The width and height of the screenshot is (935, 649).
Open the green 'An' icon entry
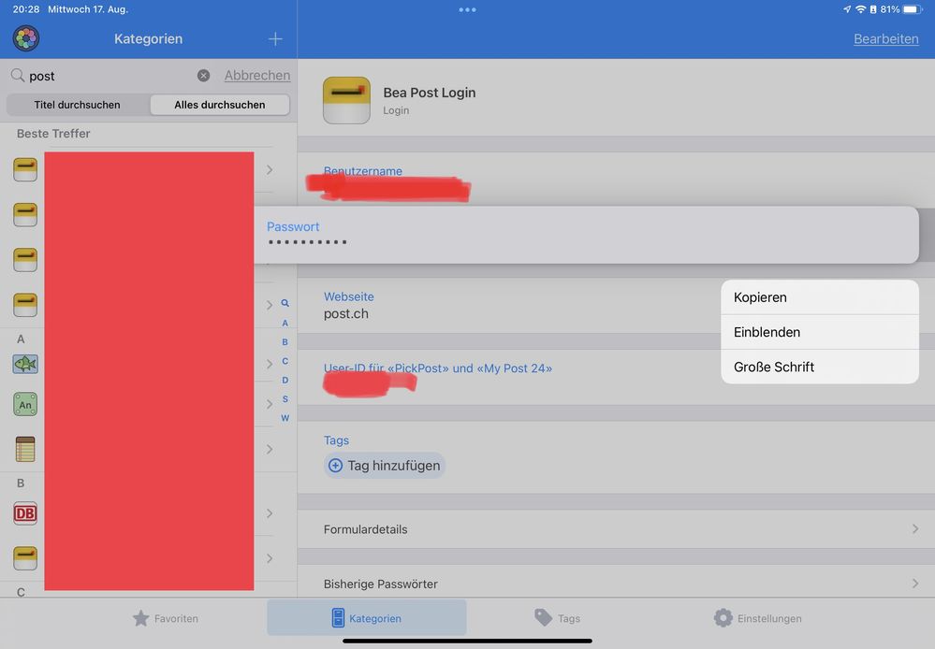[x=25, y=405]
